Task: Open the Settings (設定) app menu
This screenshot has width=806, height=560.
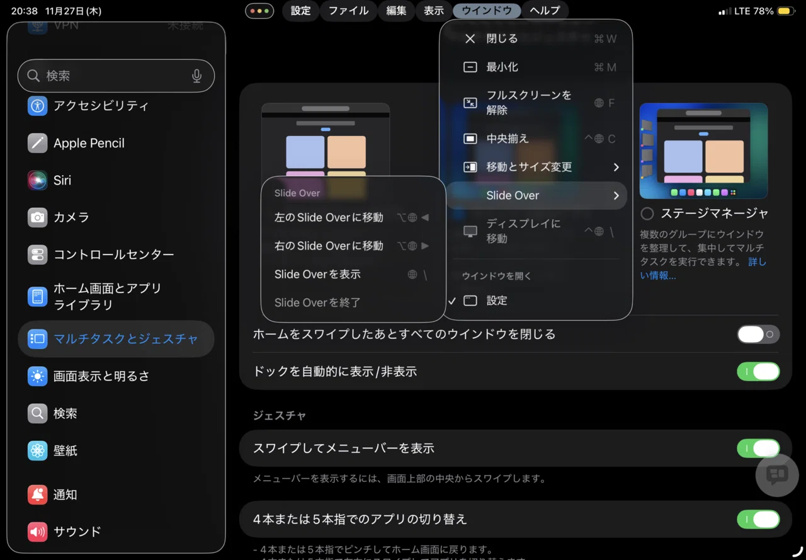Action: [300, 11]
